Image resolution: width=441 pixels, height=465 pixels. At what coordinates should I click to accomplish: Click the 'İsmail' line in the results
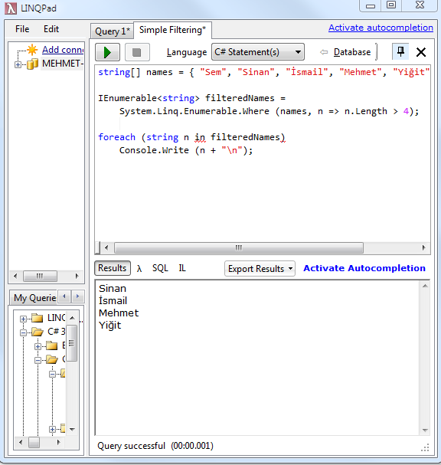click(x=113, y=300)
